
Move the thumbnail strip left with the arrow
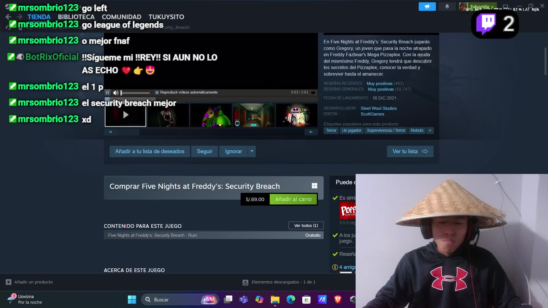click(x=110, y=132)
